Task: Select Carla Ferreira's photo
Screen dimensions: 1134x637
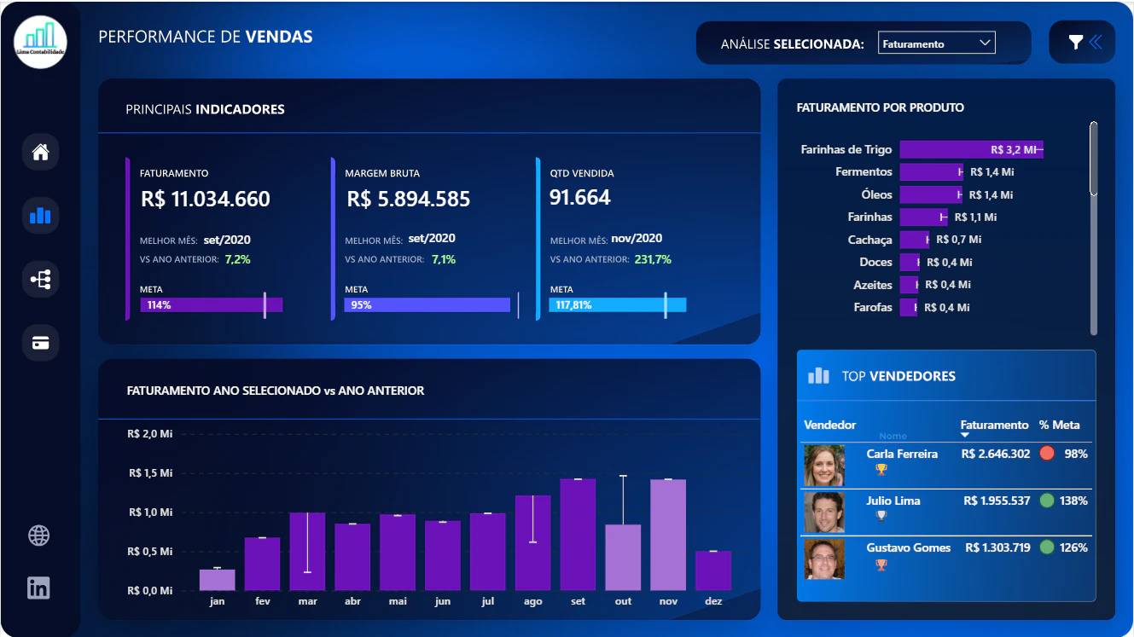Action: [824, 465]
